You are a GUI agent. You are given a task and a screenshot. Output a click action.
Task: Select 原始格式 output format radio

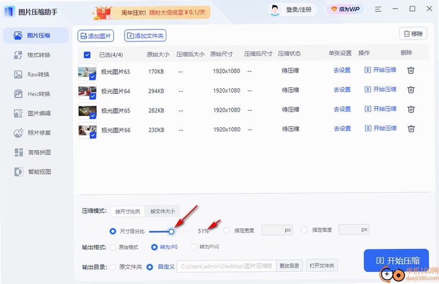coord(113,248)
